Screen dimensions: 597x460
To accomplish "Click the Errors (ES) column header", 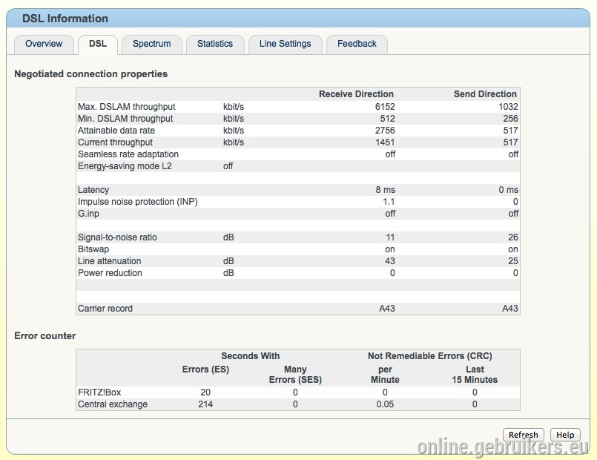I will (x=205, y=369).
